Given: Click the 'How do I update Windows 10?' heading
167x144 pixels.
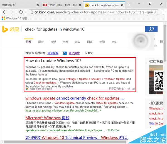Looking at the screenshot, I should (x=53, y=61).
